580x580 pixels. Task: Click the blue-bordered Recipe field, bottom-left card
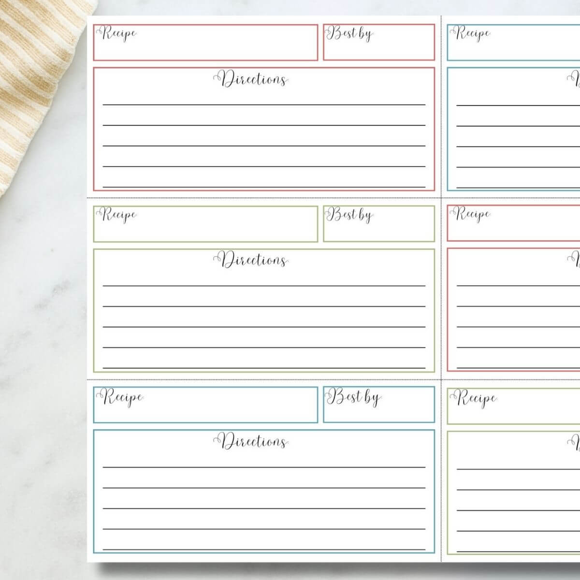(x=205, y=405)
